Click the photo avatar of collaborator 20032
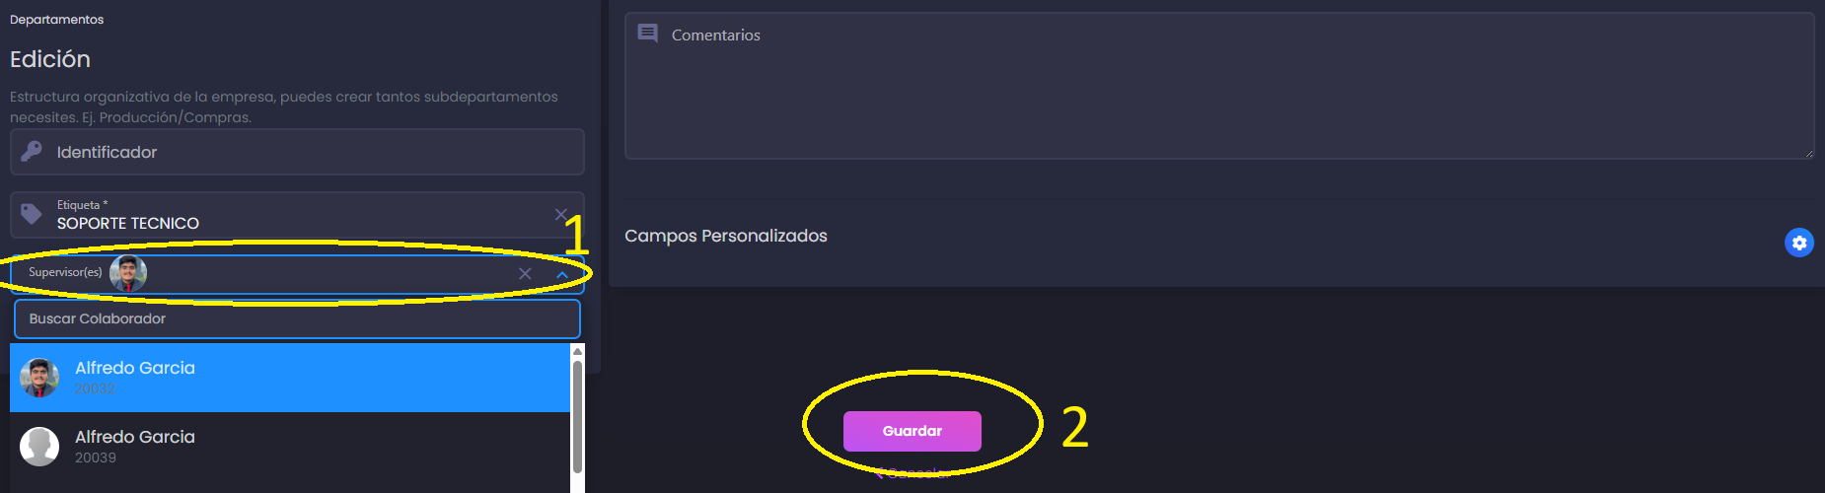The height and width of the screenshot is (493, 1825). (x=39, y=378)
